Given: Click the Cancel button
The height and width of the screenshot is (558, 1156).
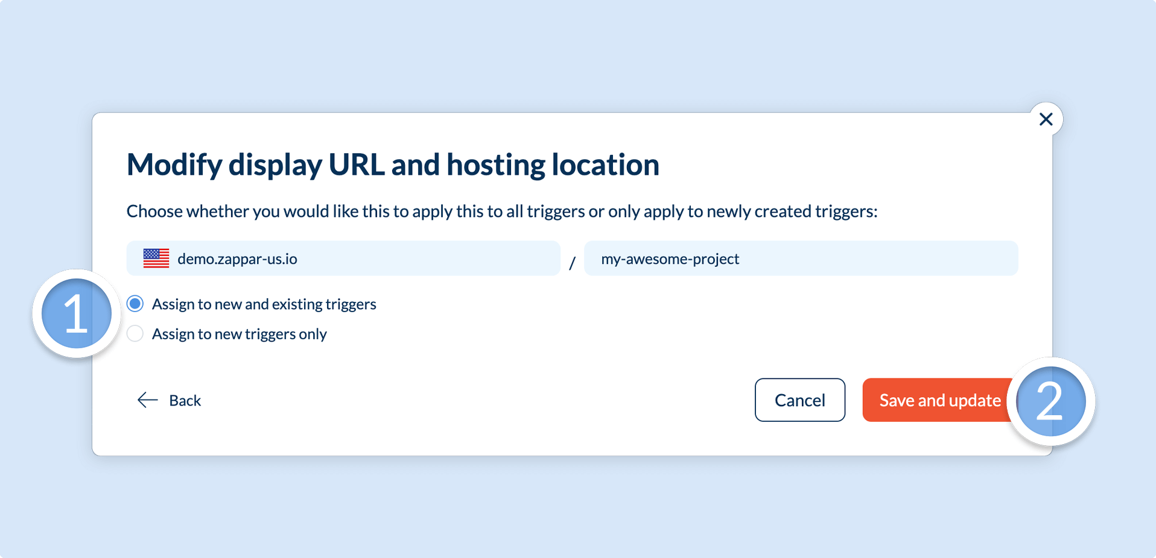Looking at the screenshot, I should point(800,400).
